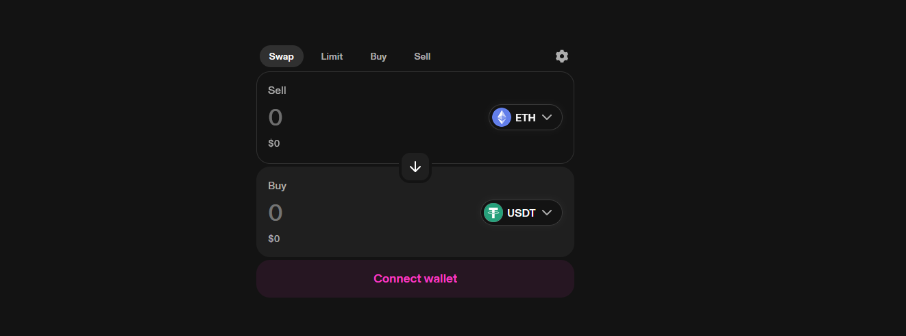Expand the chevron next to ETH

point(547,117)
